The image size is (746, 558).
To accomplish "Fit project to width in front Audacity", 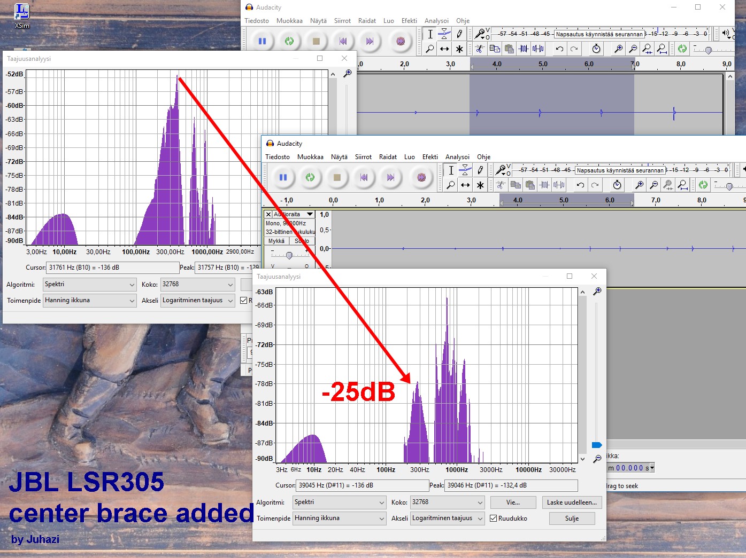I will click(682, 185).
